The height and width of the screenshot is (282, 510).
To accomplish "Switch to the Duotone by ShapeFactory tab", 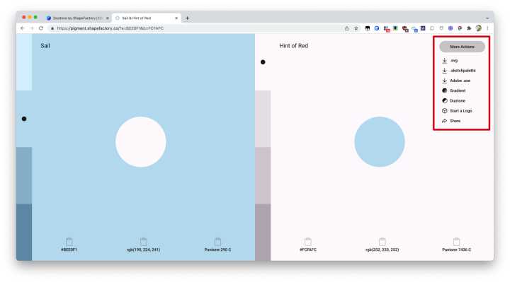I will (77, 18).
